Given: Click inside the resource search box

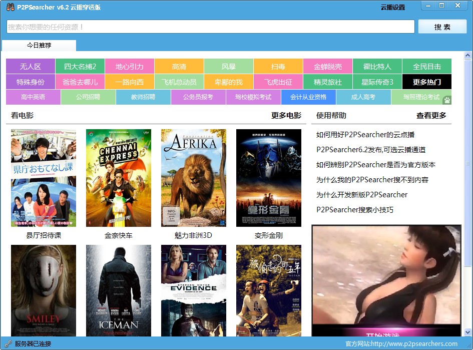Looking at the screenshot, I should click(x=210, y=27).
